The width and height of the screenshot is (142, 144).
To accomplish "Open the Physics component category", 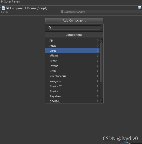I will tap(72, 91).
